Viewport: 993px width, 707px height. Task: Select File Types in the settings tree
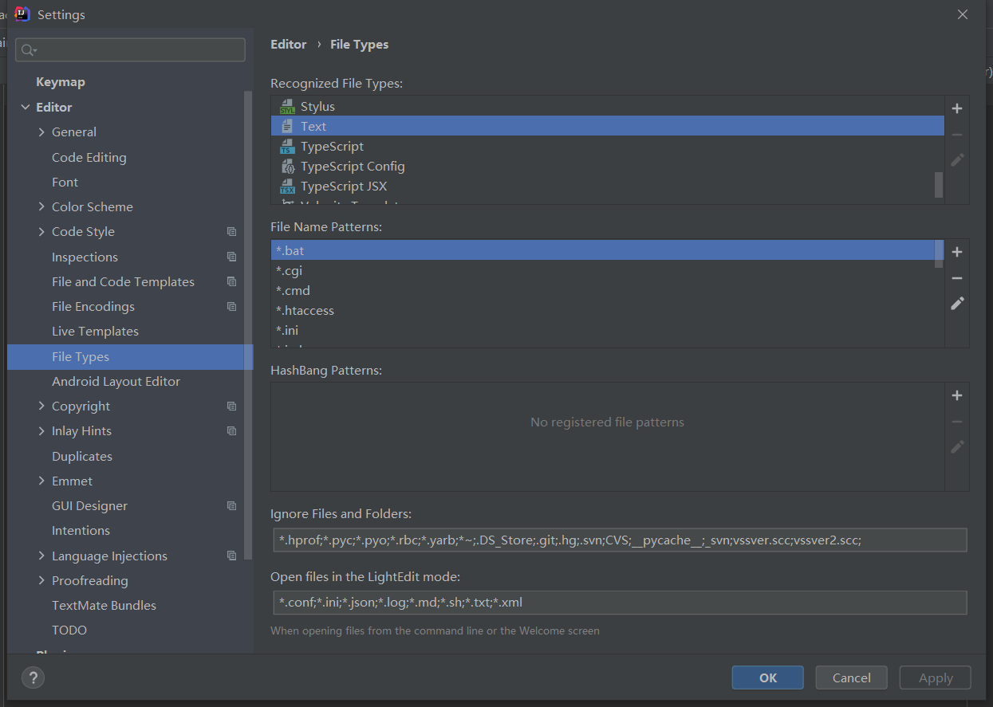click(130, 357)
